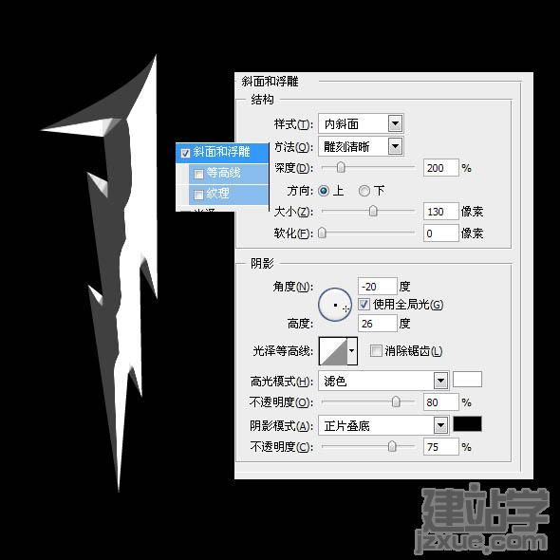Click the 大小 size slider handle
Viewport: 560px width, 560px height.
373,211
